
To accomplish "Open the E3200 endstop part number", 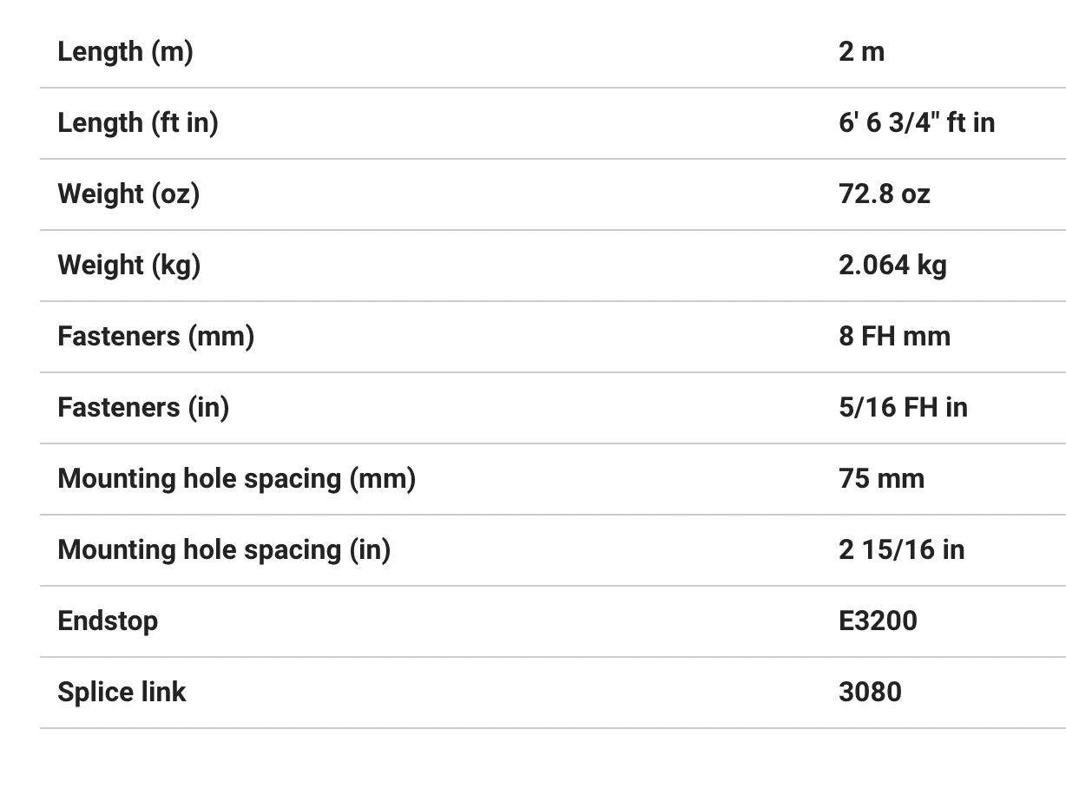I will (x=878, y=621).
